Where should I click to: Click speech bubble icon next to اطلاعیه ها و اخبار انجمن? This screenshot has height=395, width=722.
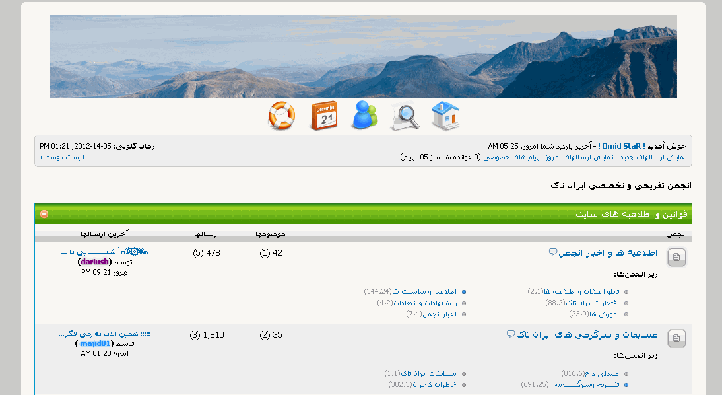pos(553,252)
